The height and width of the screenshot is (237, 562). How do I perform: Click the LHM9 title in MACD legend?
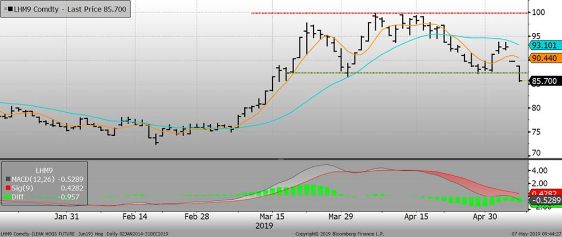(44, 171)
